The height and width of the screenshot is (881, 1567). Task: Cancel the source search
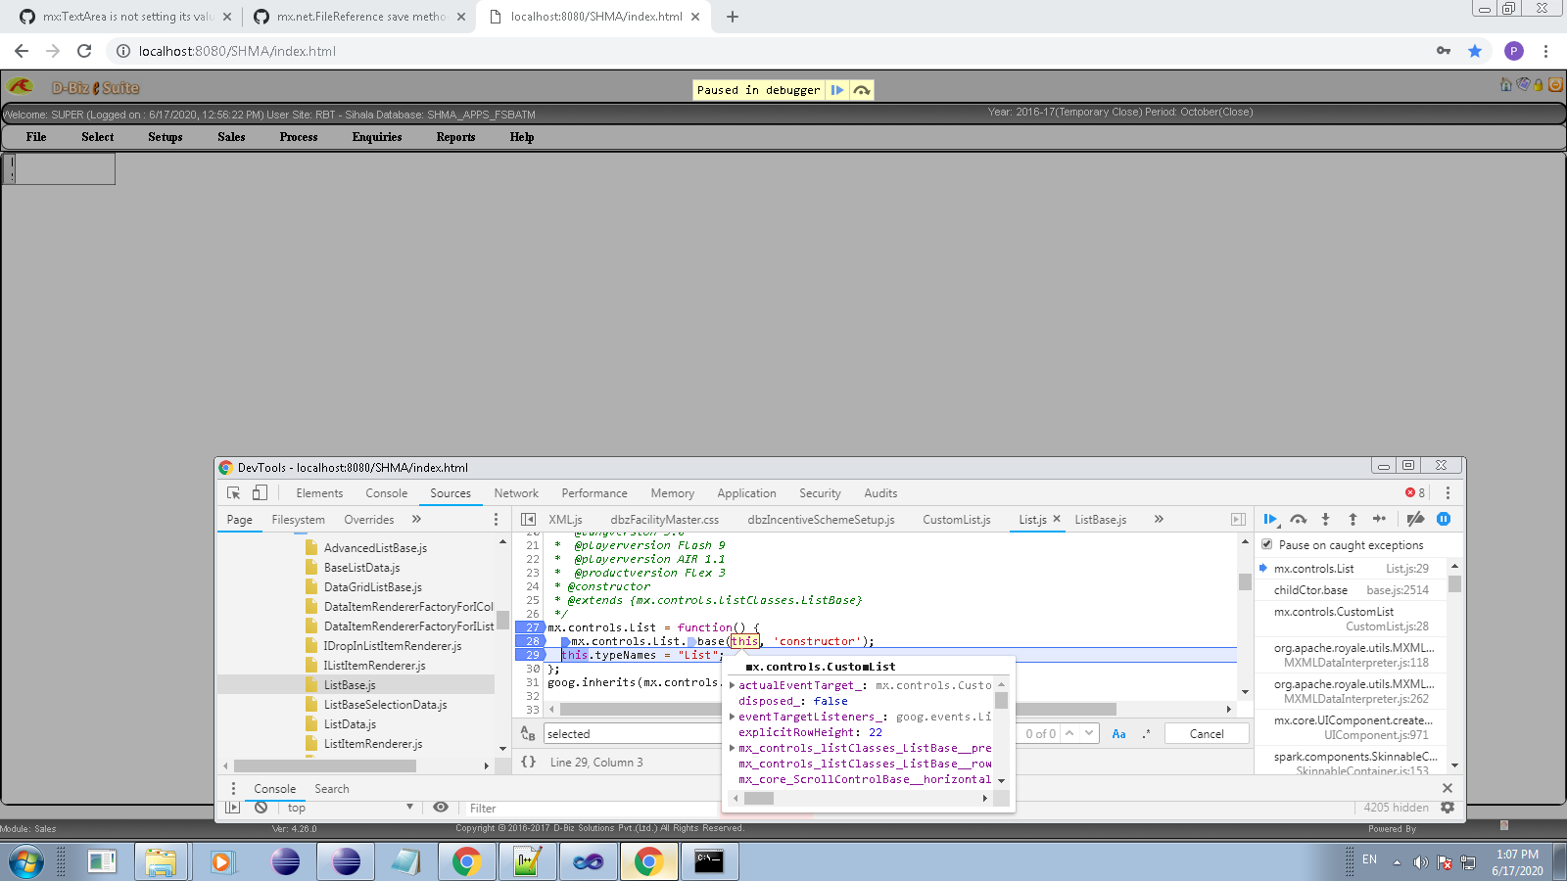(1207, 734)
